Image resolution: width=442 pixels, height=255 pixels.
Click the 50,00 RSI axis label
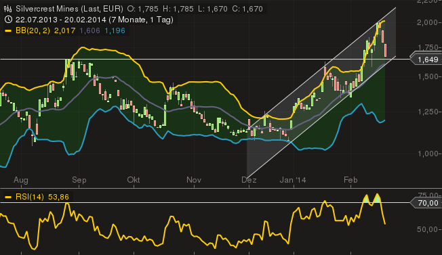tap(428, 229)
